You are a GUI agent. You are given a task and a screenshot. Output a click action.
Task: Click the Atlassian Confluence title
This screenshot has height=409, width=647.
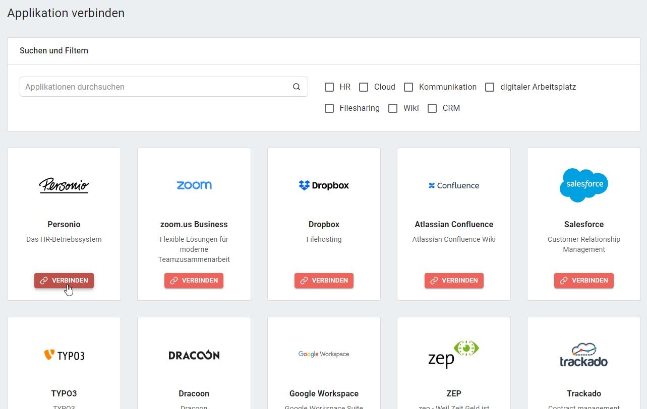(454, 224)
